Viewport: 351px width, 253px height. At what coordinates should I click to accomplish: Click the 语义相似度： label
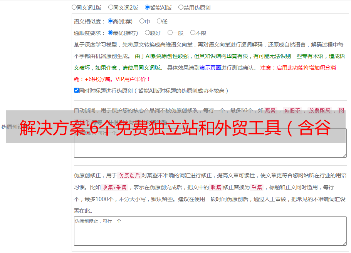[89, 22]
